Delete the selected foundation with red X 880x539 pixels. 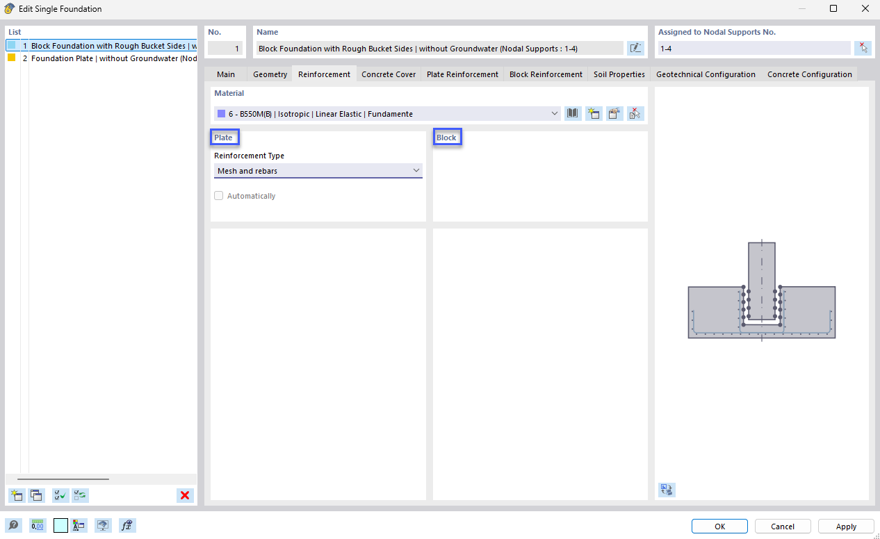coord(185,495)
